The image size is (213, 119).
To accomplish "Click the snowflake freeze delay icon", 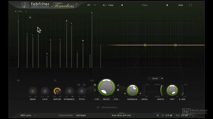I will tap(95, 85).
